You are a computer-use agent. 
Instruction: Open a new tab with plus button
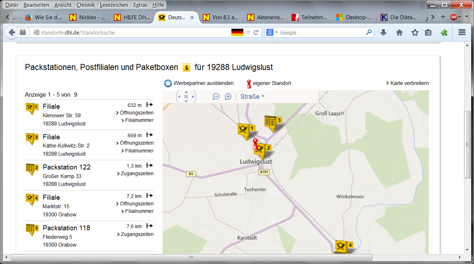pyautogui.click(x=443, y=17)
